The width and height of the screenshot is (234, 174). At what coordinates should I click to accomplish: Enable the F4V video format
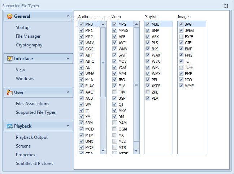(114, 92)
